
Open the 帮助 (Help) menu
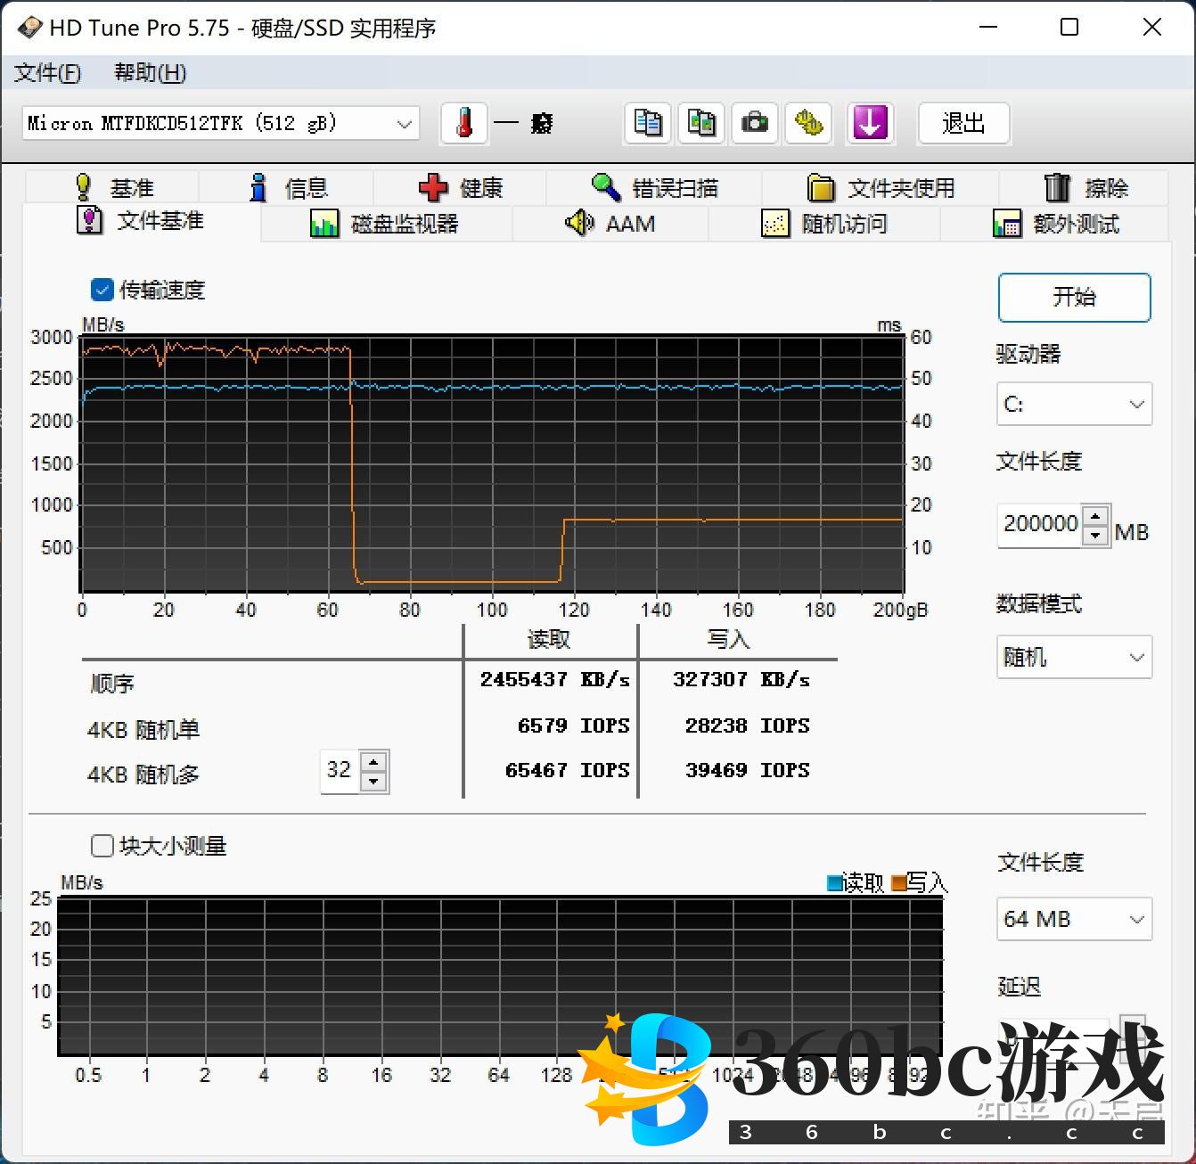pyautogui.click(x=150, y=73)
